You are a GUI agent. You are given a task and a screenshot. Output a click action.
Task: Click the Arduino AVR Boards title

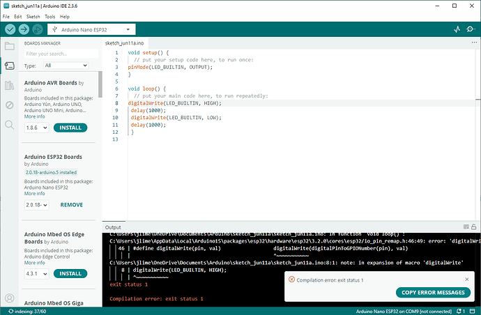51,83
